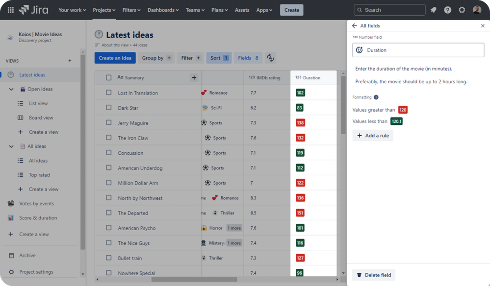Viewport: 490px width, 286px height.
Task: Open the Filters dropdown
Action: tap(131, 10)
